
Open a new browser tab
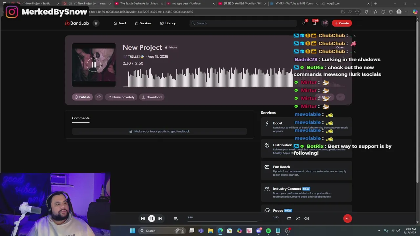376,4
